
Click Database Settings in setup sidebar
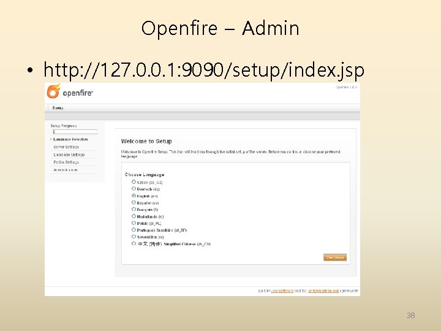click(69, 154)
